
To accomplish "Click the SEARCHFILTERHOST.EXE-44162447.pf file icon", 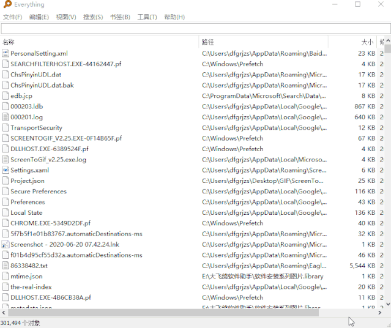I will click(6, 64).
